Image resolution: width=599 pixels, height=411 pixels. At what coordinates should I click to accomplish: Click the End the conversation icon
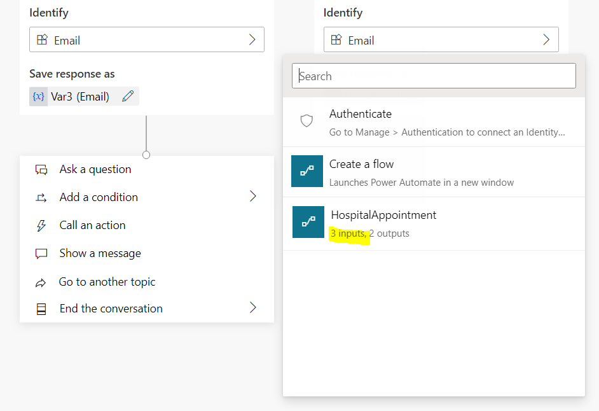tap(41, 309)
